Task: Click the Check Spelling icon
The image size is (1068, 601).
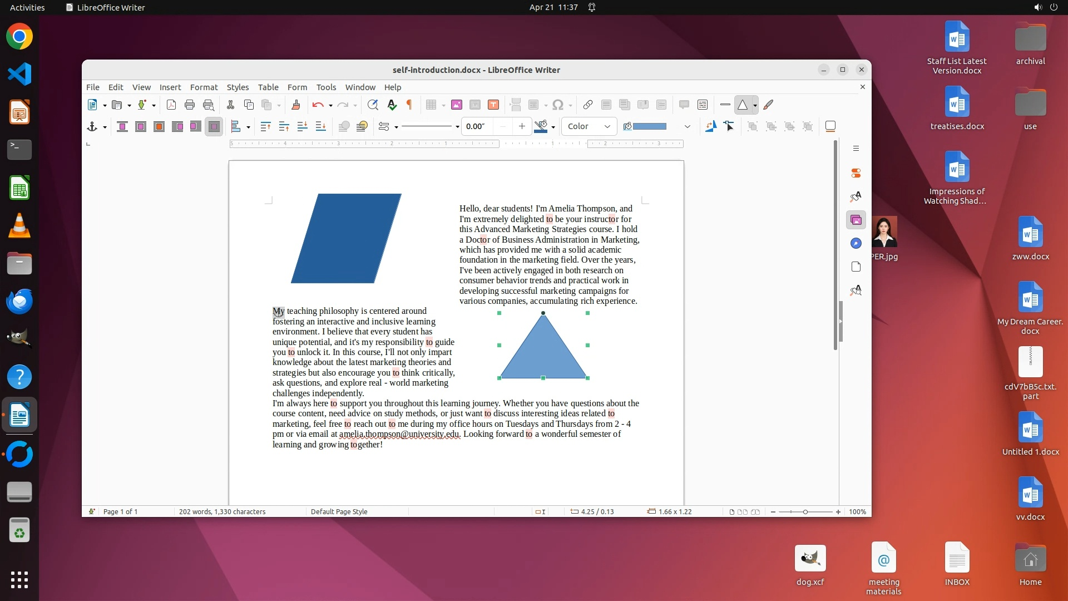Action: pyautogui.click(x=392, y=105)
